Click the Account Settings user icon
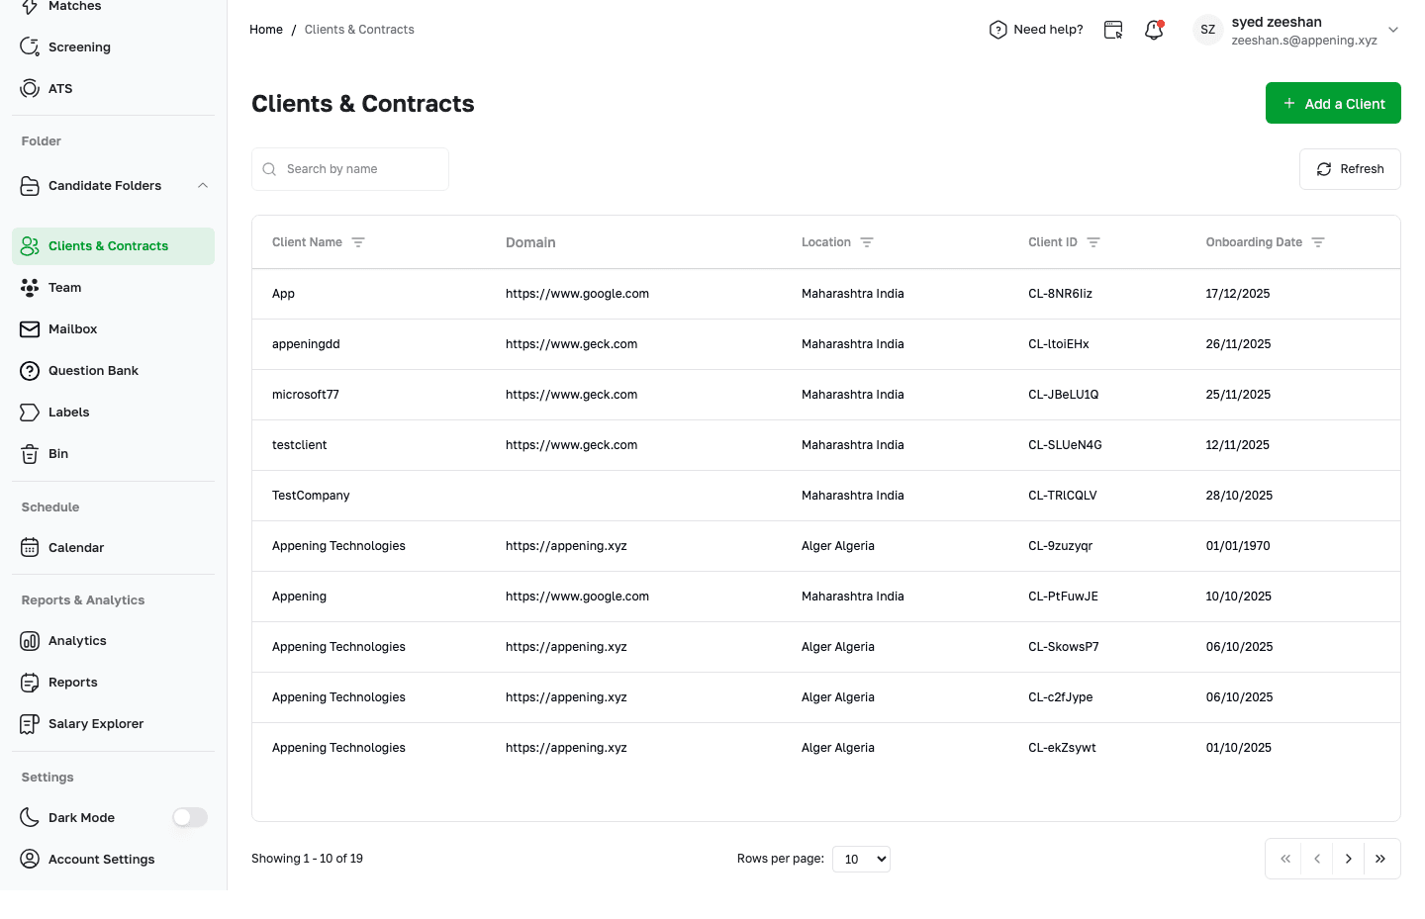Screen dimensions: 1425x919 tap(30, 859)
